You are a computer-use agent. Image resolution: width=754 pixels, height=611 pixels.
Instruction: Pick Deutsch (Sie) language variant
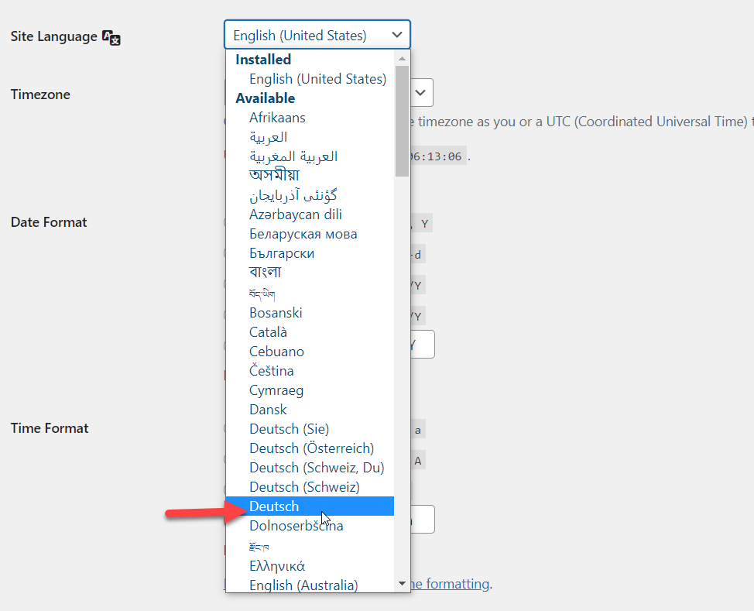[289, 429]
